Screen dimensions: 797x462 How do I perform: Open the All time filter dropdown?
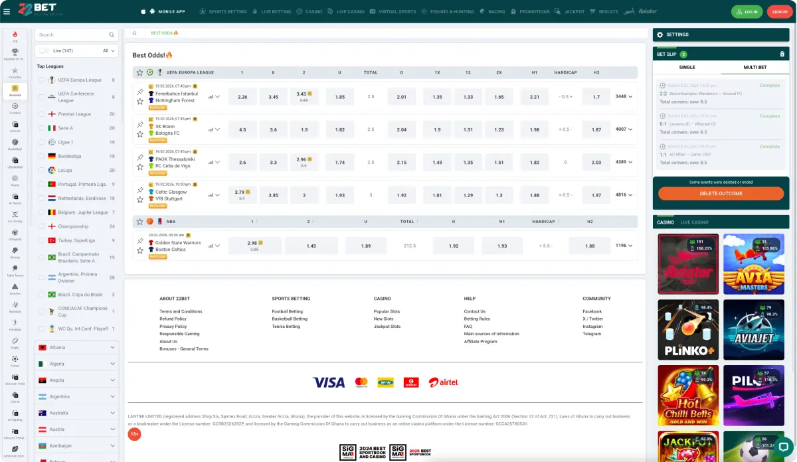coord(109,50)
